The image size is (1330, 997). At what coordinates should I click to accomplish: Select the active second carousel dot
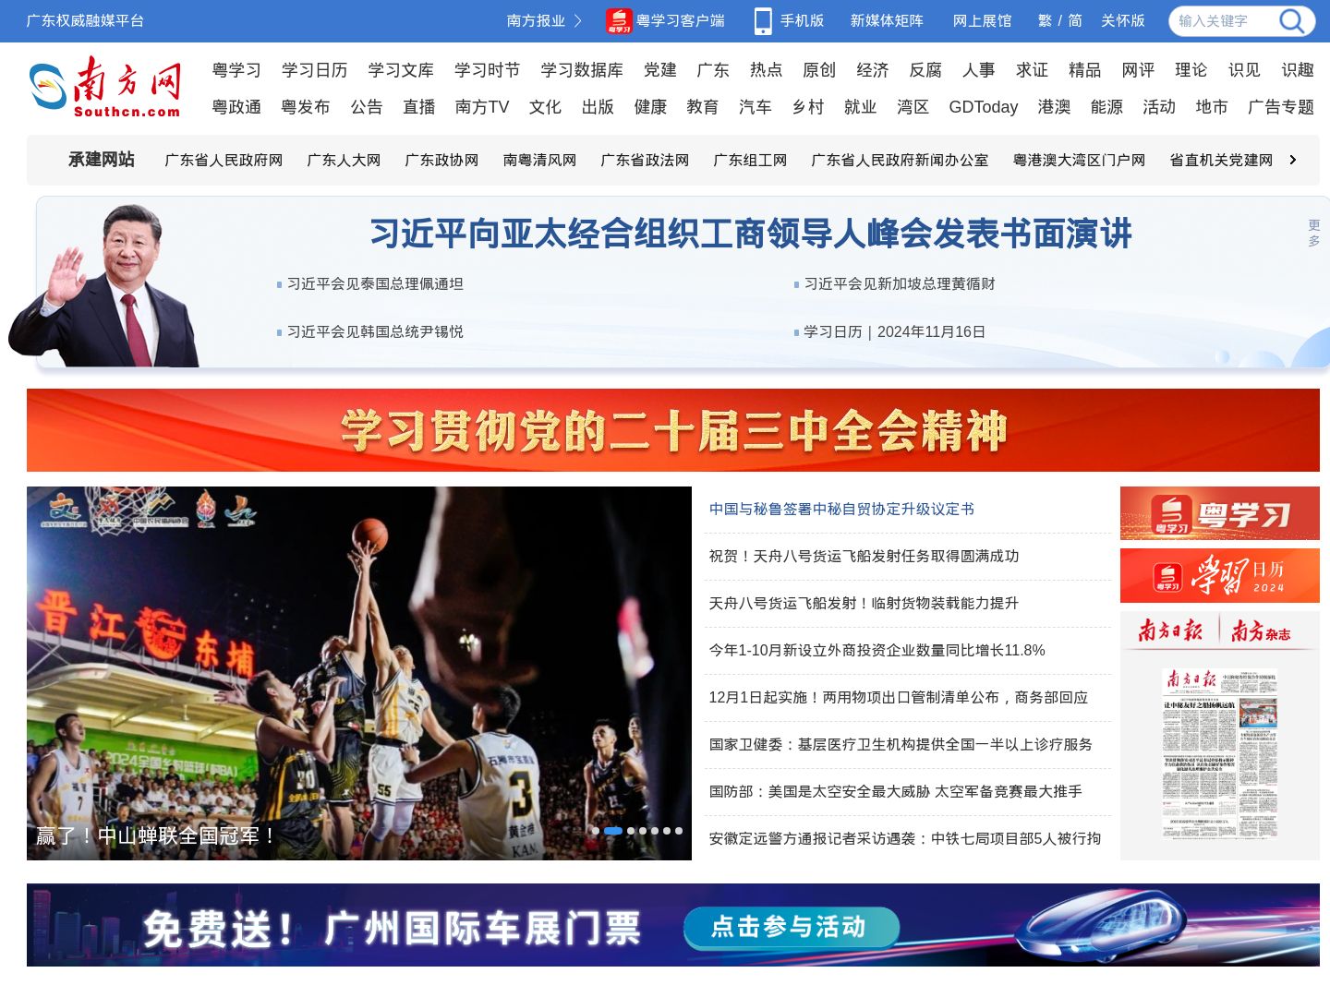(613, 831)
